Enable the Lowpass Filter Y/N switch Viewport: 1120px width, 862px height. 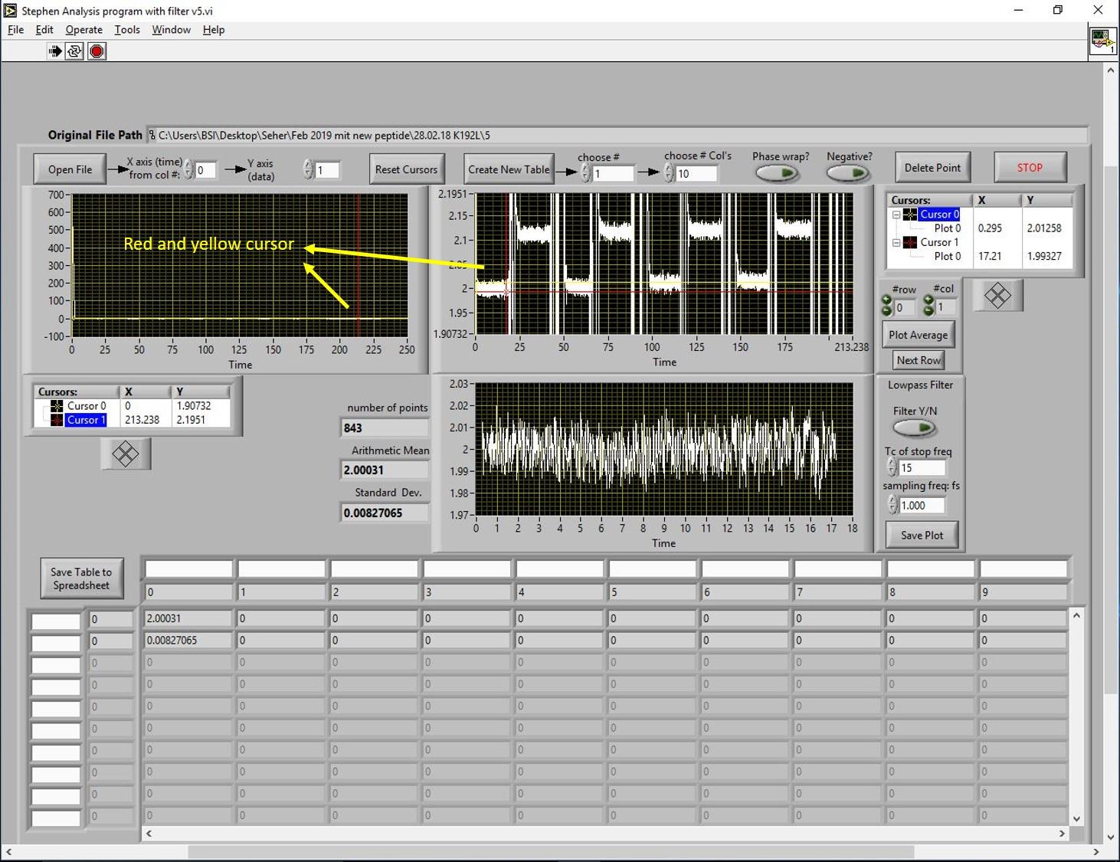click(915, 428)
